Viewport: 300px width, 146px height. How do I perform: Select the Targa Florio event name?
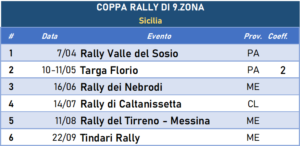click(x=109, y=71)
